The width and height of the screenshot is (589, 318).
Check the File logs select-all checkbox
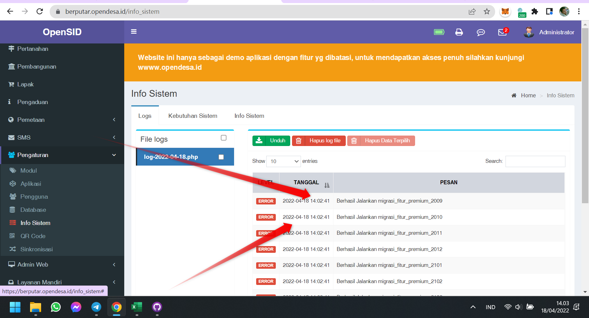224,138
